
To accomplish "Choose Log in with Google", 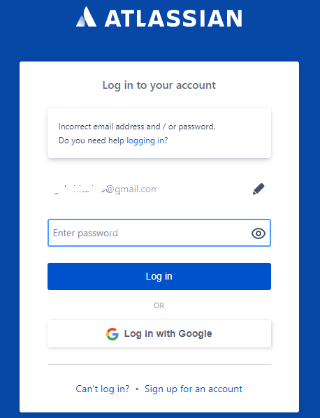I will (159, 333).
